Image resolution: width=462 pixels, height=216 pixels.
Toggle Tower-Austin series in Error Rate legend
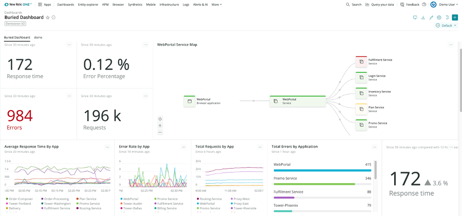(x=131, y=204)
